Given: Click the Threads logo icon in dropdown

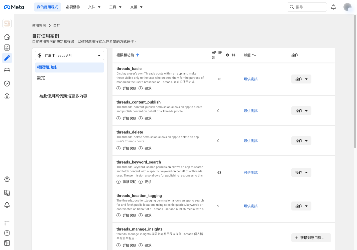Looking at the screenshot, I should coord(40,55).
